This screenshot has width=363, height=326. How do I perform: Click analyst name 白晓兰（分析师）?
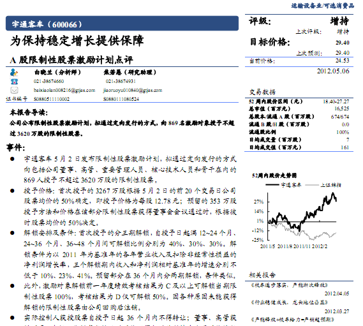click(x=57, y=73)
